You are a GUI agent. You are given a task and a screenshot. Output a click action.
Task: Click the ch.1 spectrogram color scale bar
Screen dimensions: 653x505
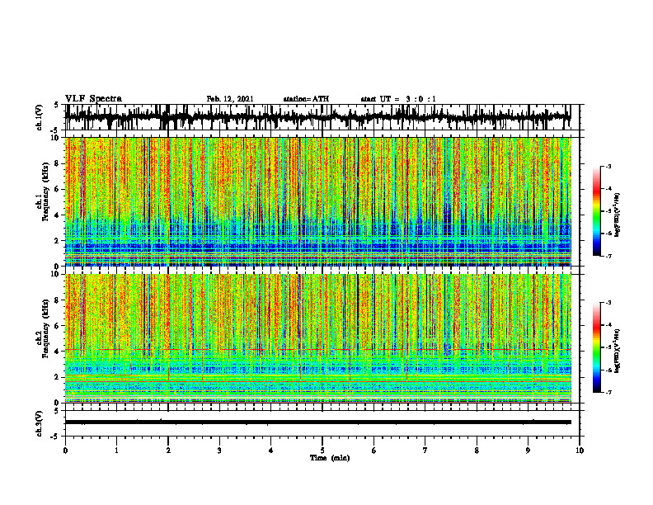coord(596,211)
